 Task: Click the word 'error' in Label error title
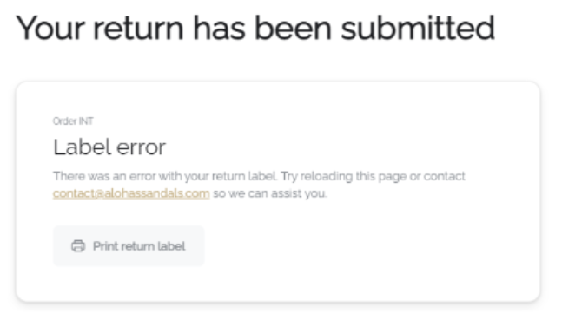142,147
